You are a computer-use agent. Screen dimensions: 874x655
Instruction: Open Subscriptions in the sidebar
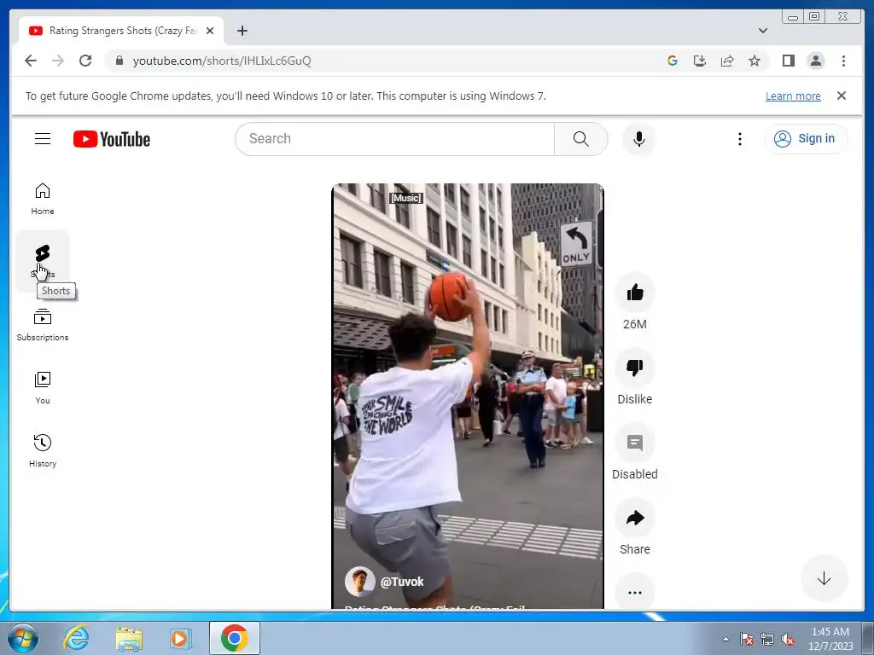pos(43,325)
